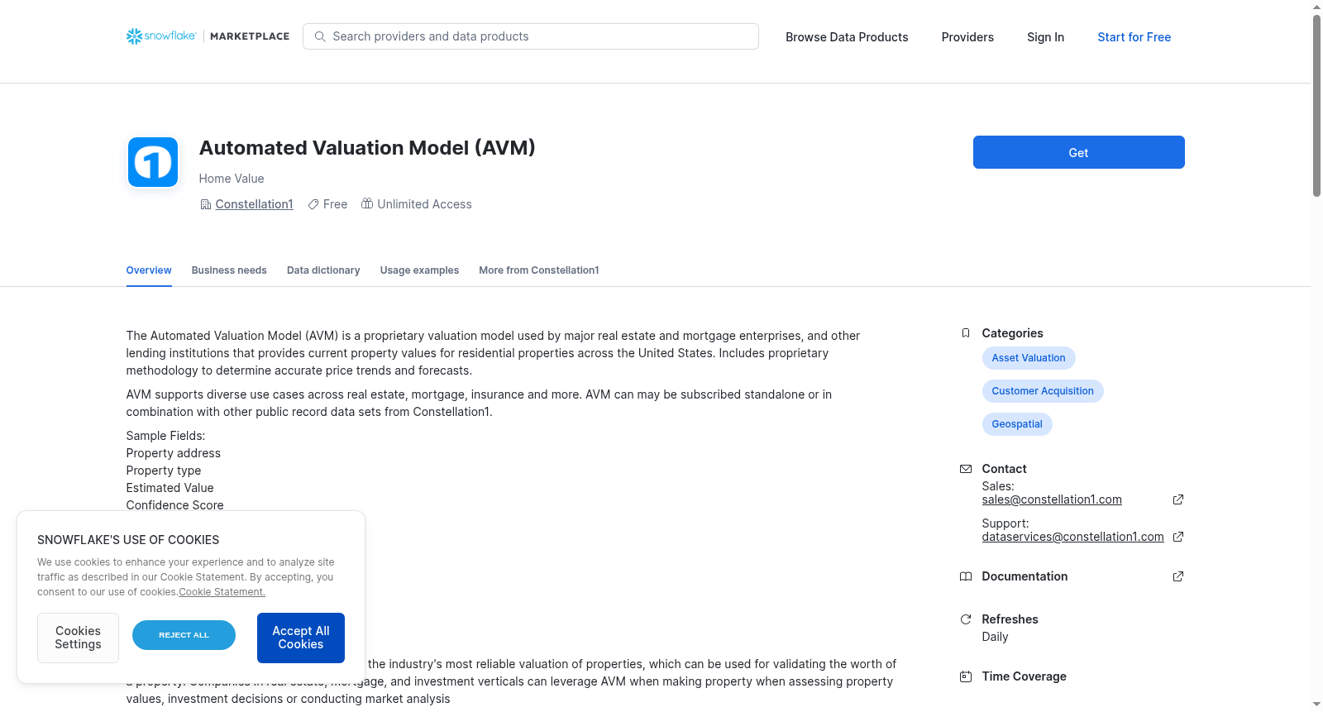1323x712 pixels.
Task: Click the Categories bookmark icon
Action: tap(965, 333)
